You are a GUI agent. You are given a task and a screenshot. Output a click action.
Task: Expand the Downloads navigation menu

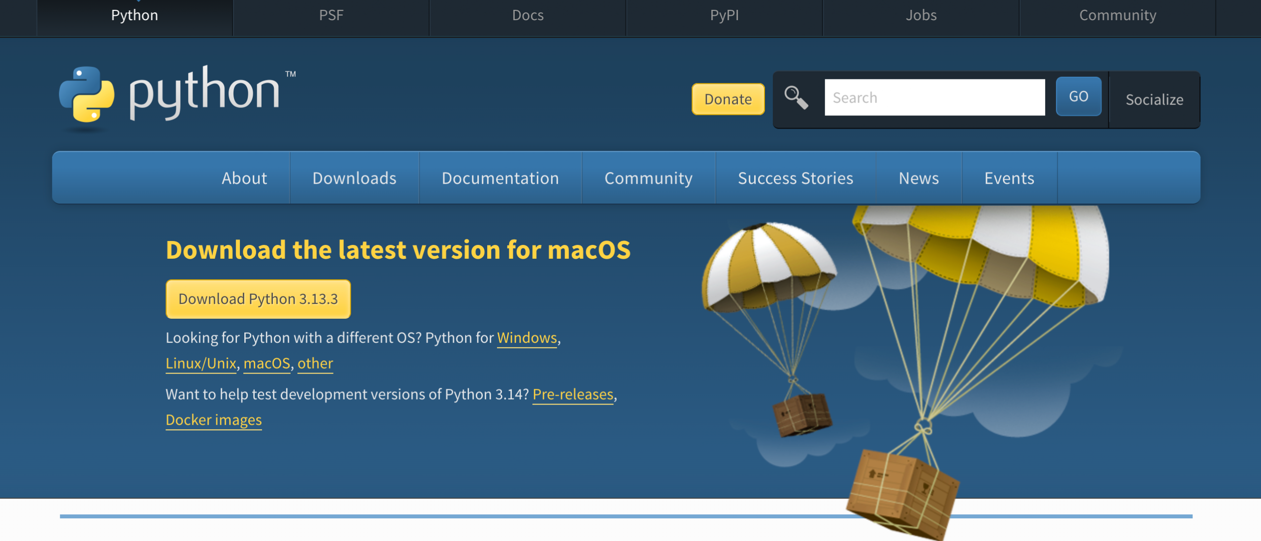pos(354,178)
